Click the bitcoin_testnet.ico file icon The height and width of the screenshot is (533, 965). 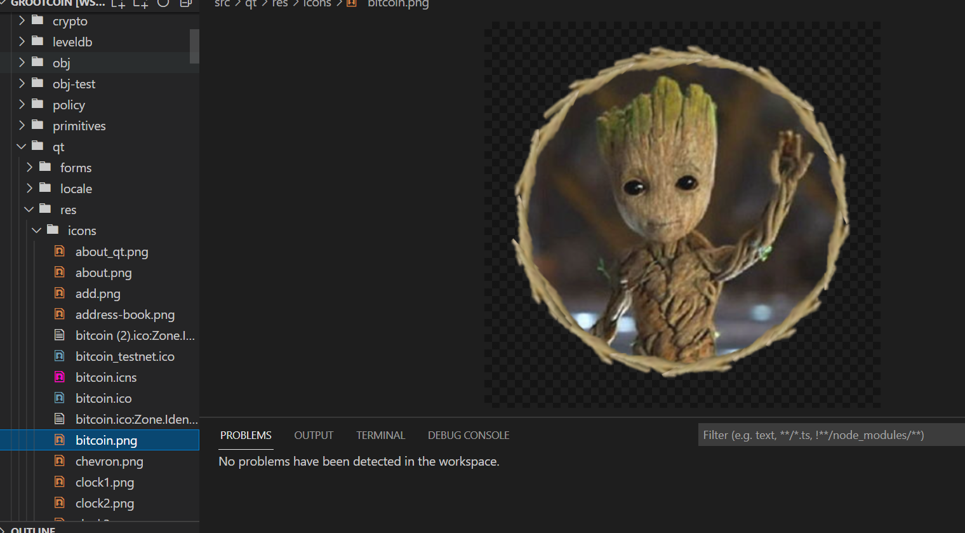click(60, 356)
